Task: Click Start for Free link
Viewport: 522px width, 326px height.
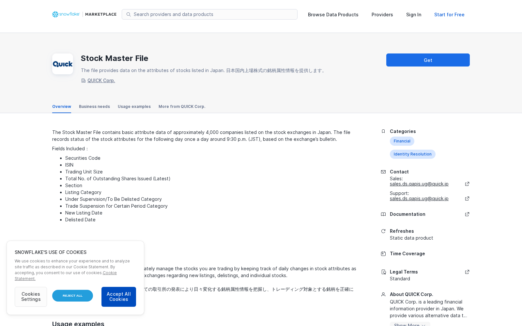Action: click(x=449, y=15)
